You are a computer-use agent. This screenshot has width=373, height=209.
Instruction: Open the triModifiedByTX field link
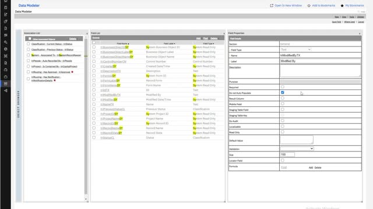click(x=110, y=95)
